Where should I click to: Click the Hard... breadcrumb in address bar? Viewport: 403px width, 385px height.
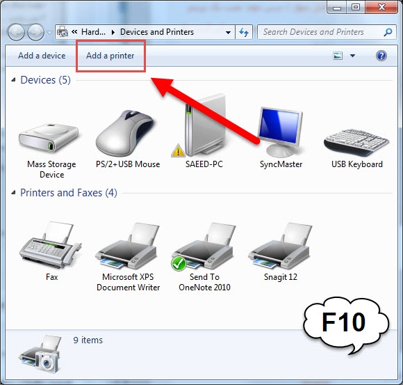tap(93, 32)
